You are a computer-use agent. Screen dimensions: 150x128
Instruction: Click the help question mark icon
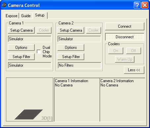pos(137,5)
